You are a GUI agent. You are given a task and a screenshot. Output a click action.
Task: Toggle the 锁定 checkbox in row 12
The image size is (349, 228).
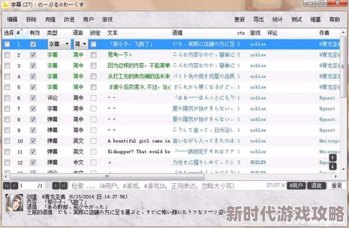(93, 162)
